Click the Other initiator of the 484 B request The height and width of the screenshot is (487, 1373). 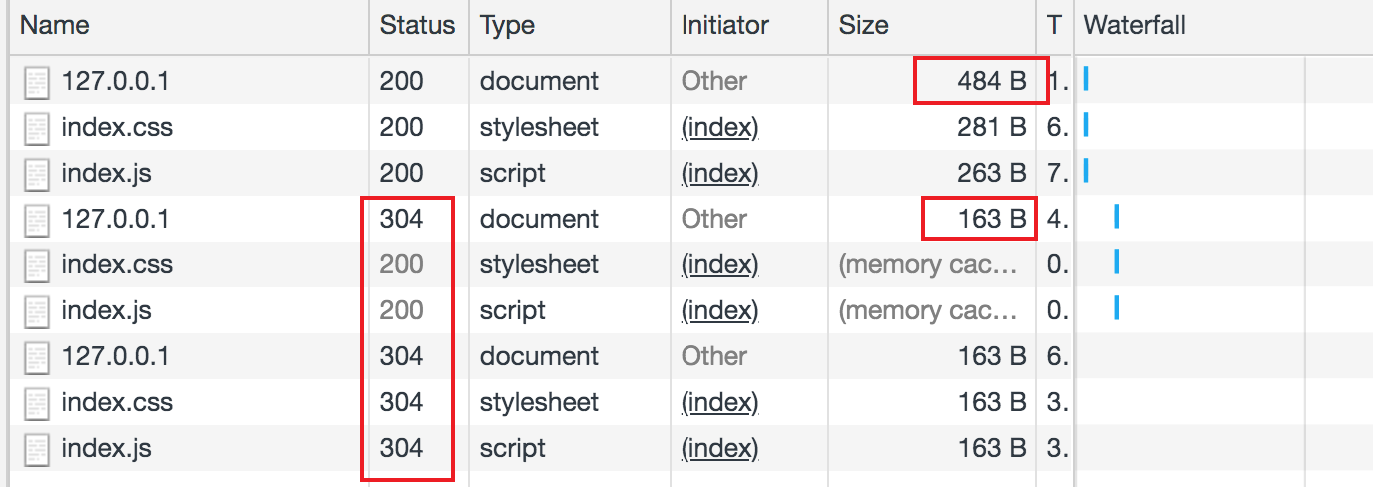pyautogui.click(x=714, y=82)
